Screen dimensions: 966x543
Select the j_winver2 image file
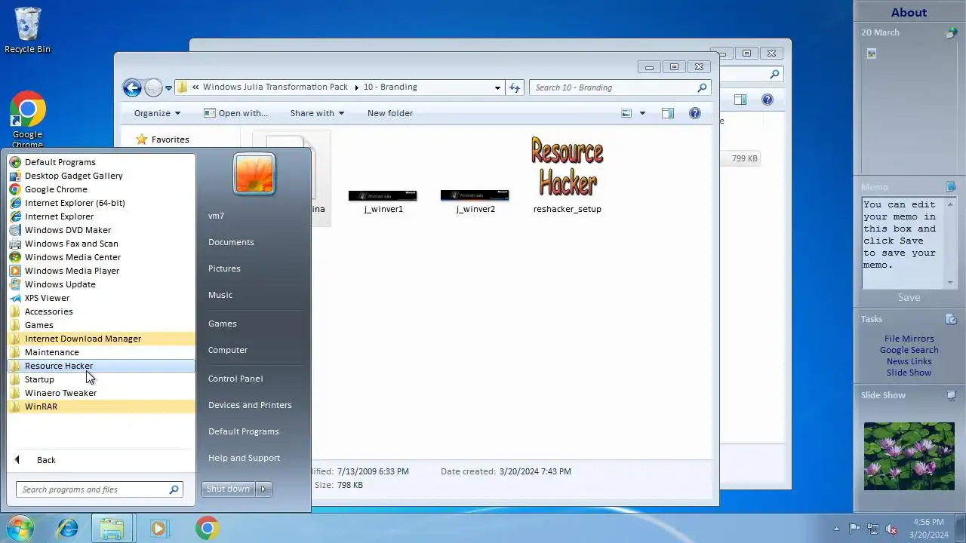coord(475,201)
